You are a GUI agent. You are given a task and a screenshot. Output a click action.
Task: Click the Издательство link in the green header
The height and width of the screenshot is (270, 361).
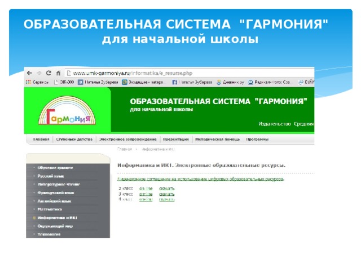point(275,124)
